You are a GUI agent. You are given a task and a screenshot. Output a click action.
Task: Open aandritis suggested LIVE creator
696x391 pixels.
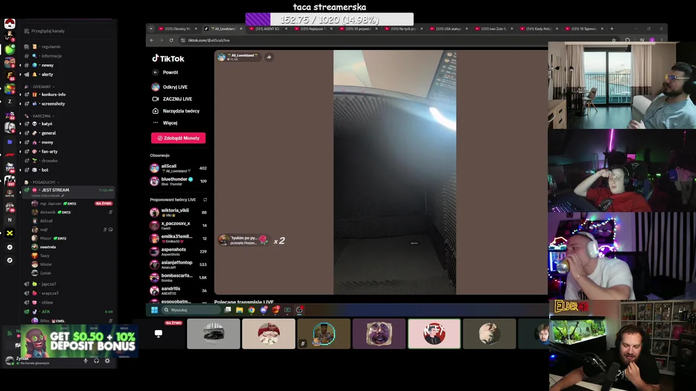tap(178, 291)
